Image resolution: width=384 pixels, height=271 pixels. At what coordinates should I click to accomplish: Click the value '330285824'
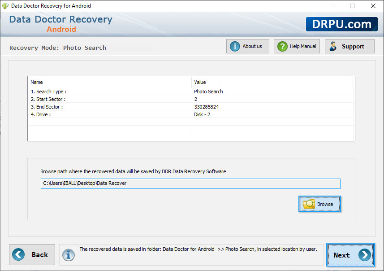click(207, 107)
